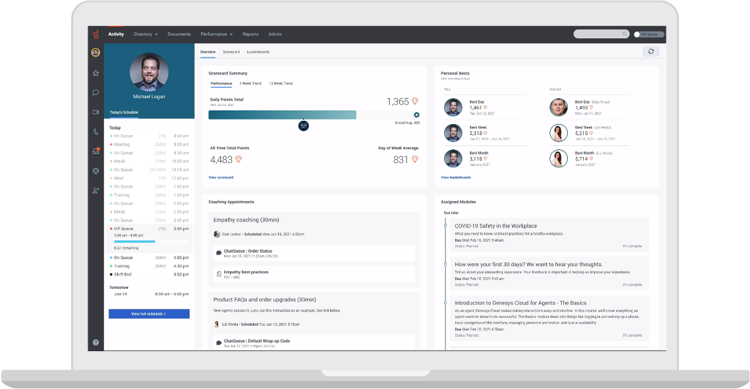Toggle the Off Queue switch
This screenshot has width=750, height=389.
coord(637,34)
